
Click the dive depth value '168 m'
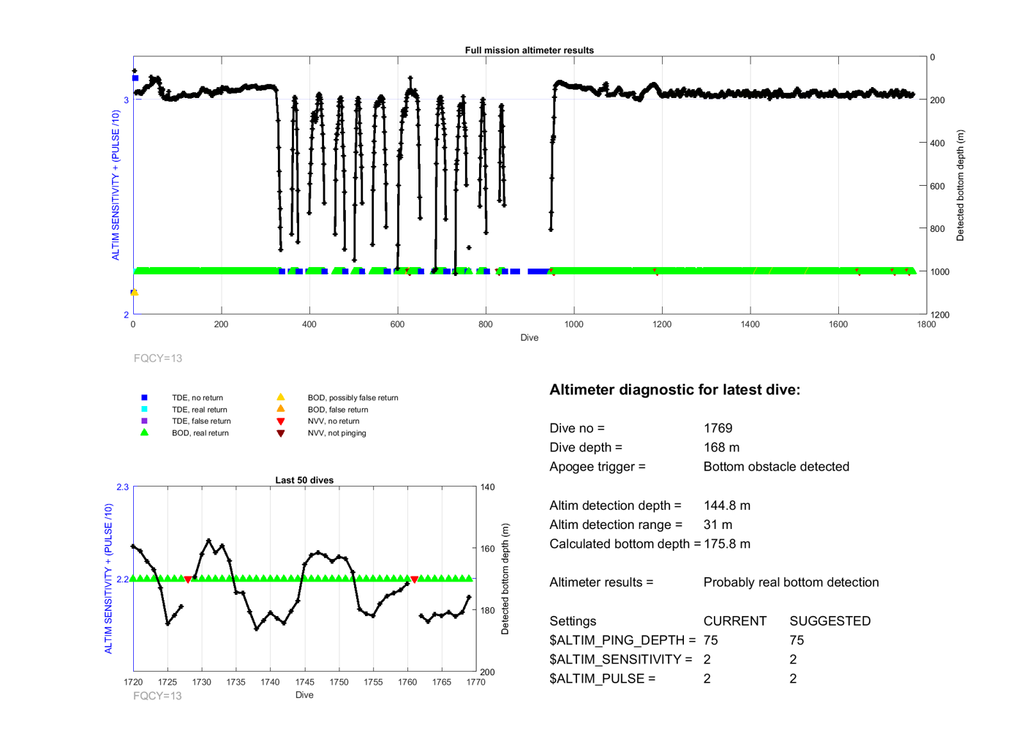(721, 447)
